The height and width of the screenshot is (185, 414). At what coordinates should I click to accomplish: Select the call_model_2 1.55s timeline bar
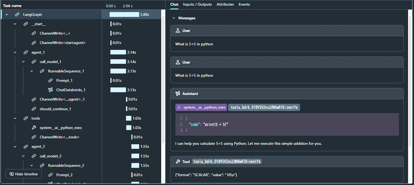pyautogui.click(x=135, y=156)
